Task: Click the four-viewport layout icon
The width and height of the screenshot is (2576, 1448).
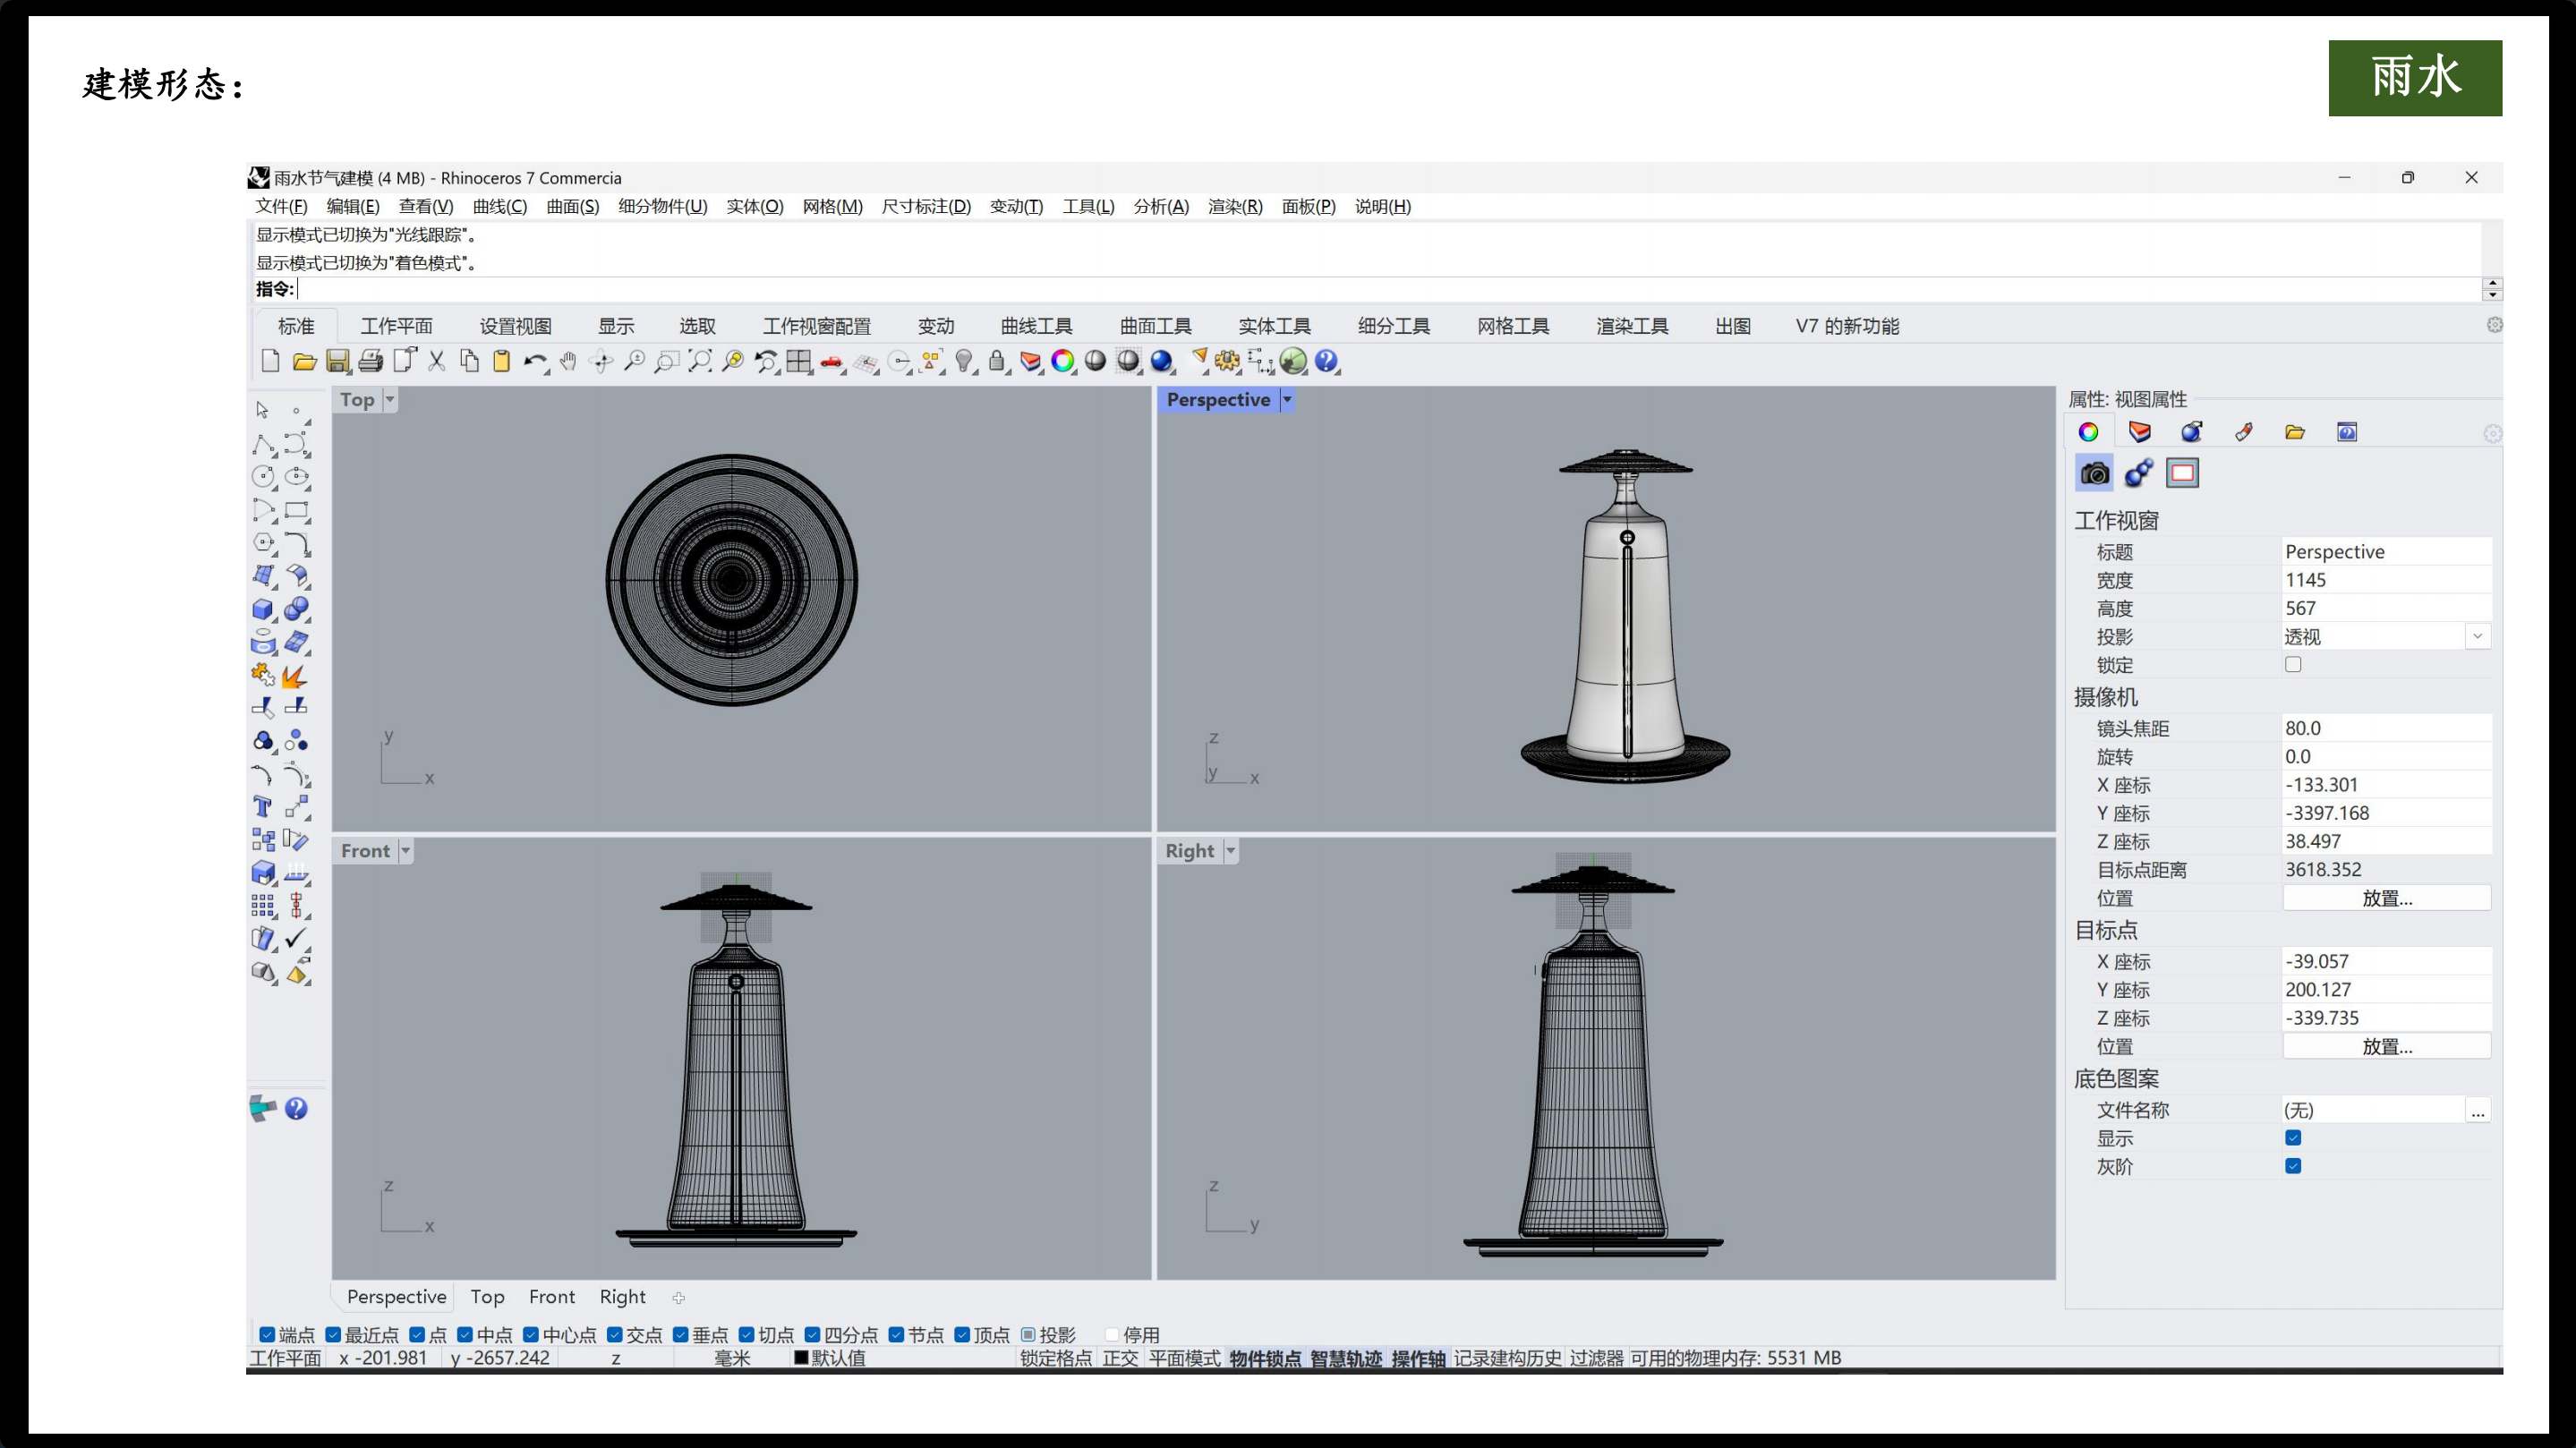Action: [x=798, y=361]
